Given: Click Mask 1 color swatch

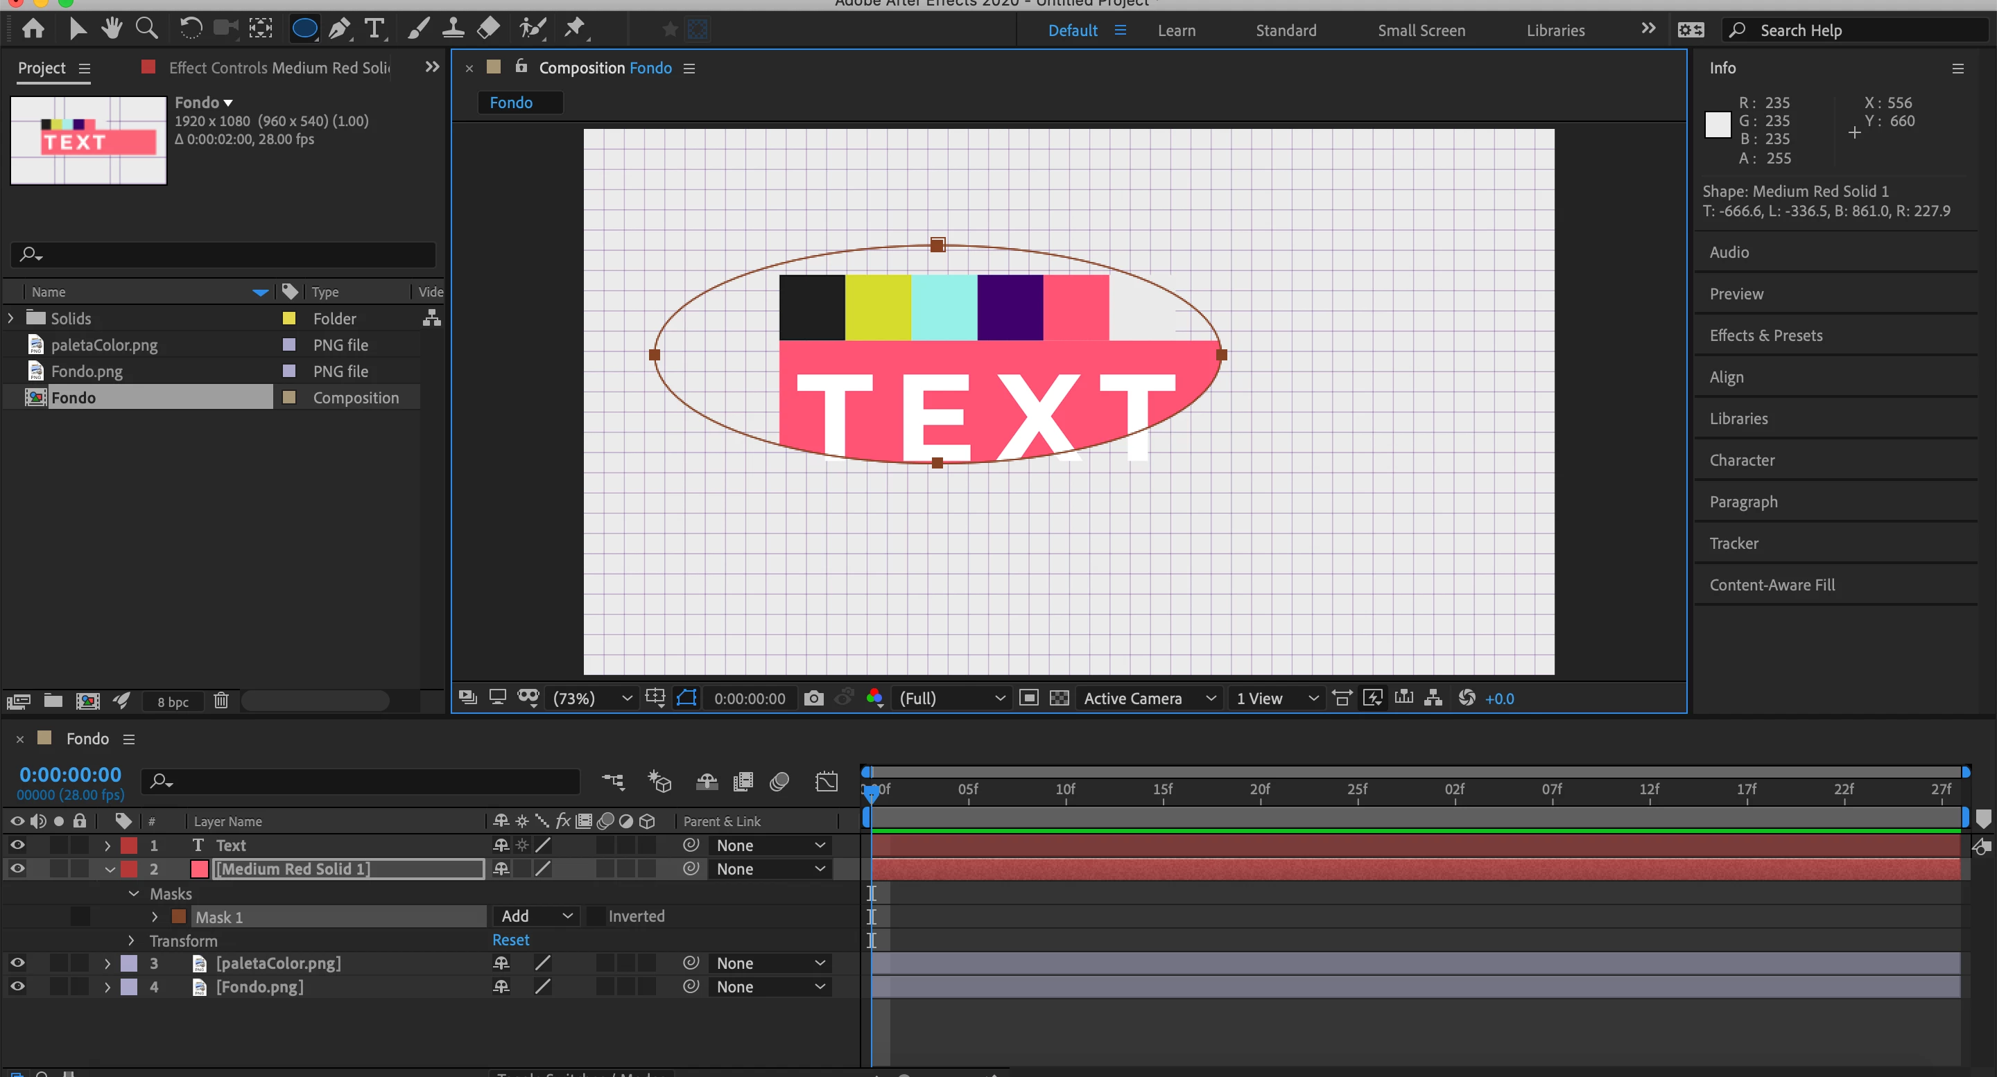Looking at the screenshot, I should click(x=178, y=917).
